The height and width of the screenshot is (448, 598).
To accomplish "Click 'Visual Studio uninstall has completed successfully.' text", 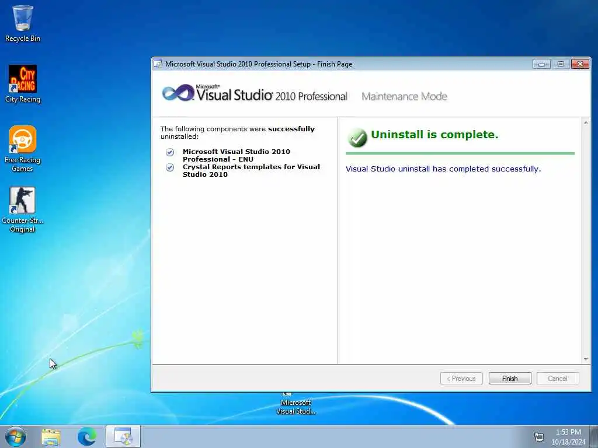I will [x=443, y=169].
